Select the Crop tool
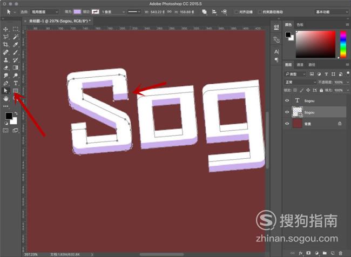This screenshot has height=257, width=351. 5,45
